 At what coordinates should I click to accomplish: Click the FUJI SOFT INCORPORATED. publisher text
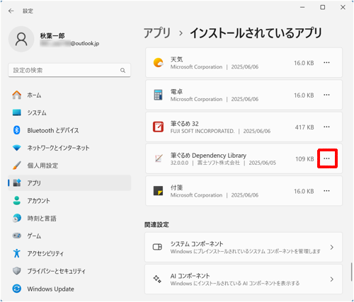[202, 131]
